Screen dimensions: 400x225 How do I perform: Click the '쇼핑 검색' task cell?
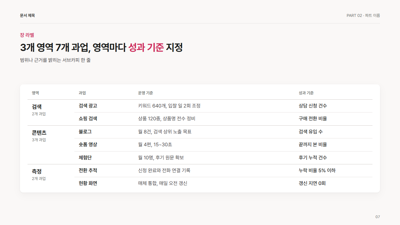pos(88,119)
